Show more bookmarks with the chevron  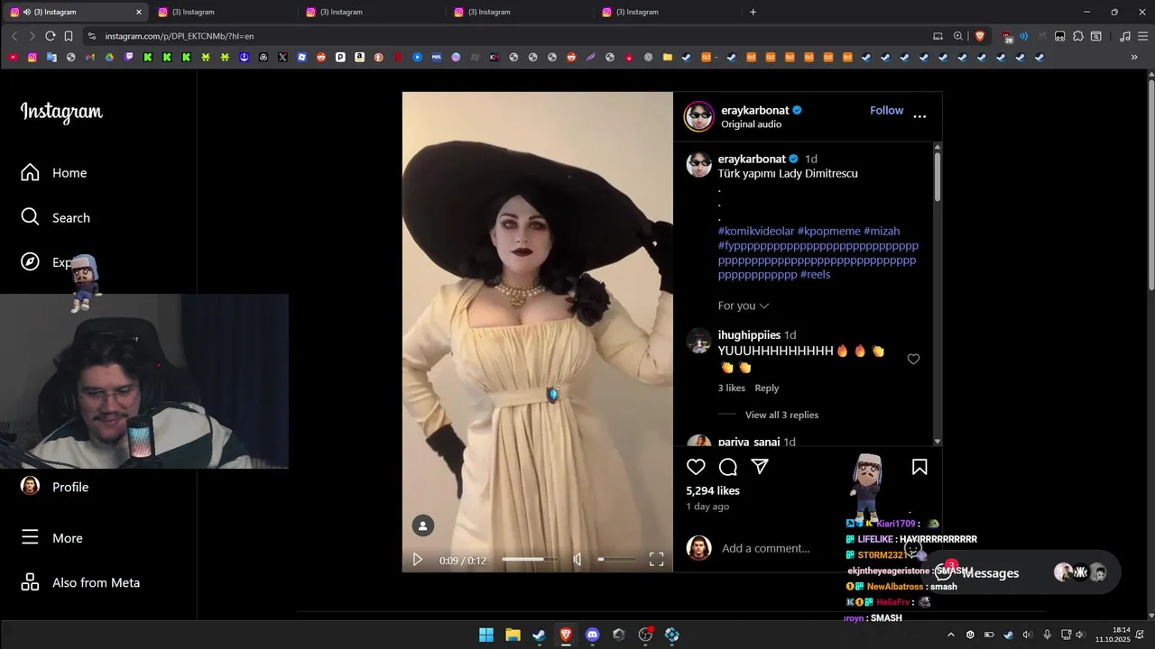click(1134, 57)
